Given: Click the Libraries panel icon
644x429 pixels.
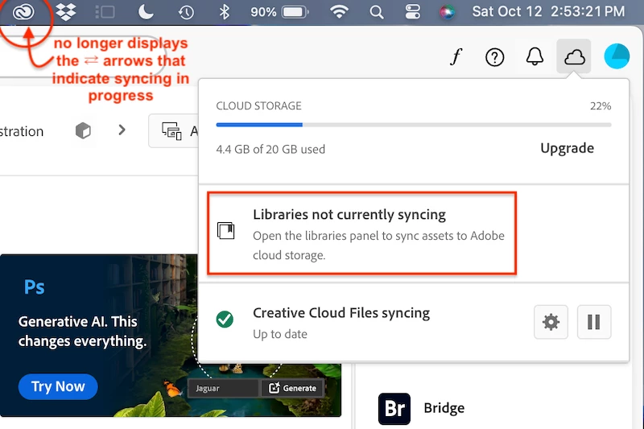Looking at the screenshot, I should (226, 231).
